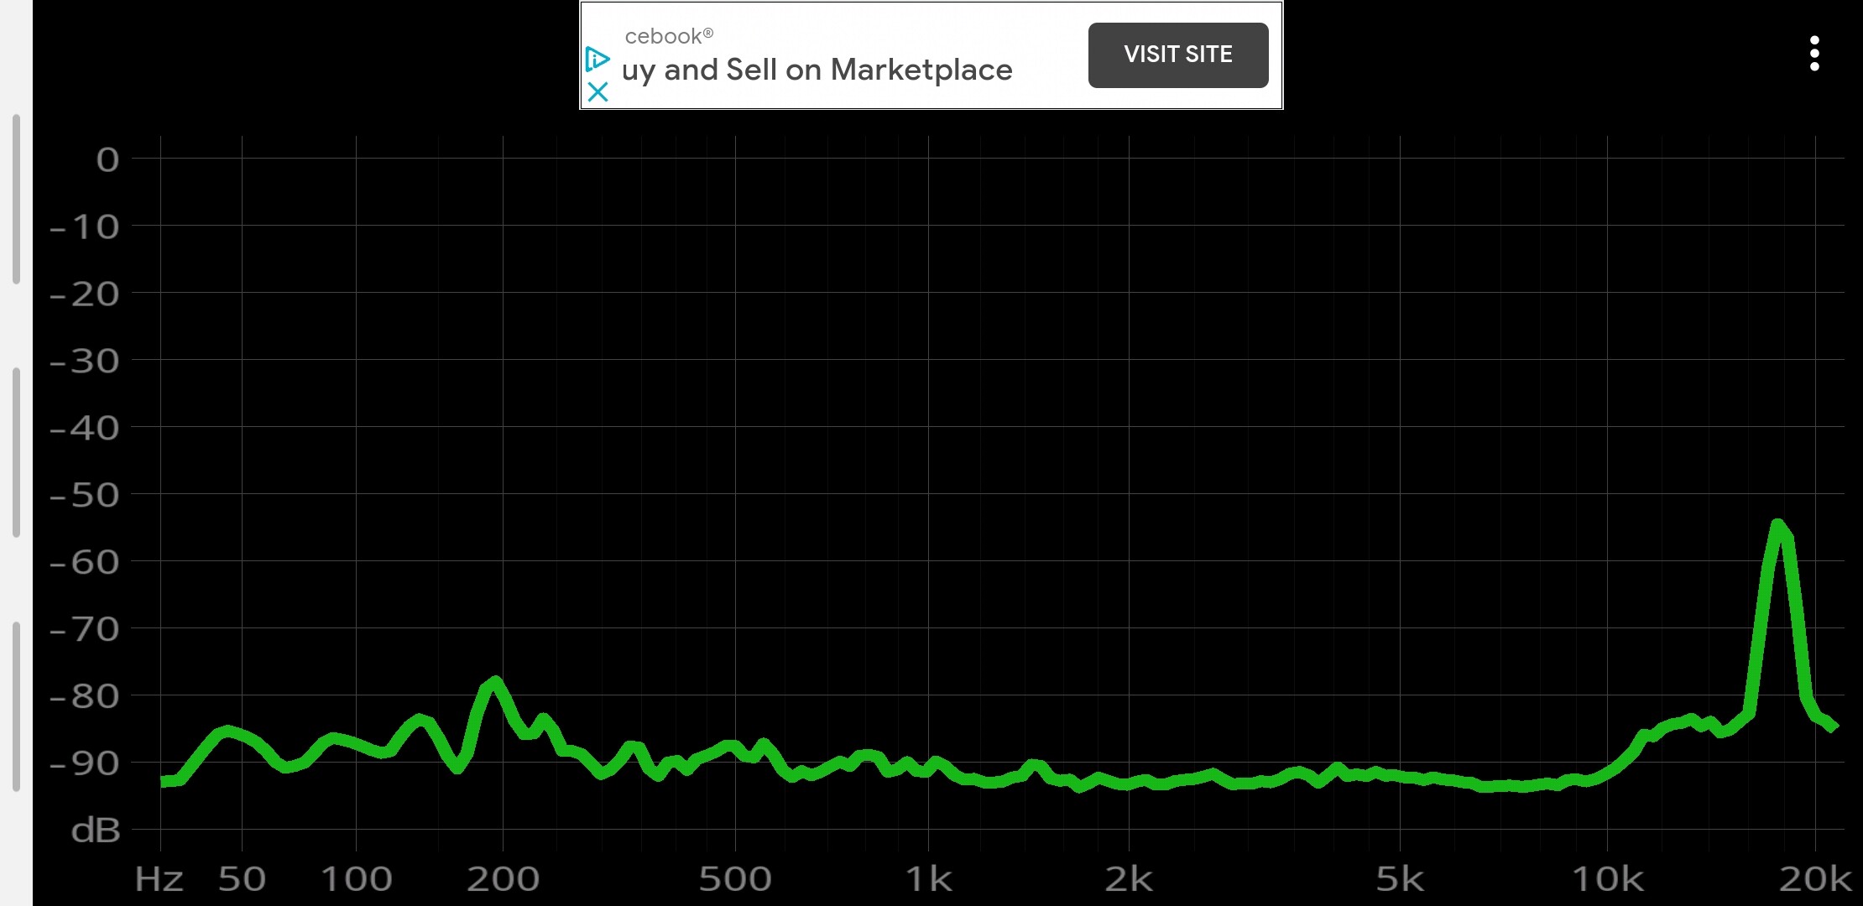Open the 'uy and Sell on Marketplace' ad text
This screenshot has height=906, width=1863.
pos(817,70)
